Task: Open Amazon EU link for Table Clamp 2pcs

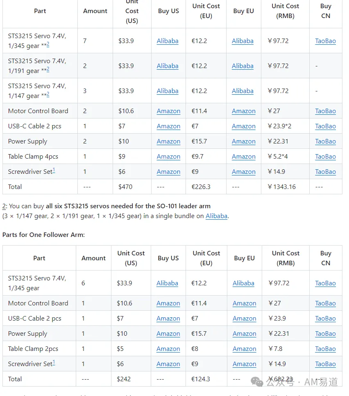Action: 244,349
